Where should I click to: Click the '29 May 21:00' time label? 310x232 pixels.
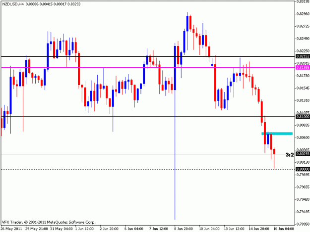(x=37, y=229)
